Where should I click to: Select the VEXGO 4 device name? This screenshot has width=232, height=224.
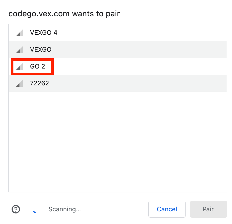(44, 33)
